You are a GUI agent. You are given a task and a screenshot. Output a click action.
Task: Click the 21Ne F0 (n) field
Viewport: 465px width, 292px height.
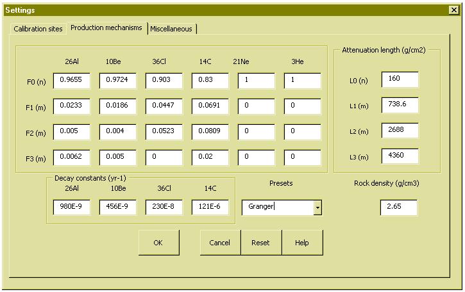[x=256, y=81]
